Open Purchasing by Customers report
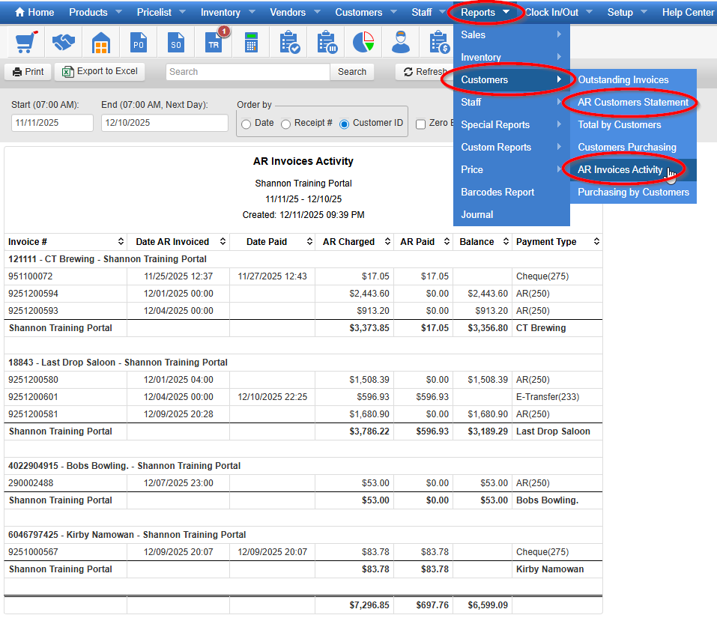Screen dimensions: 717x627 click(x=633, y=192)
